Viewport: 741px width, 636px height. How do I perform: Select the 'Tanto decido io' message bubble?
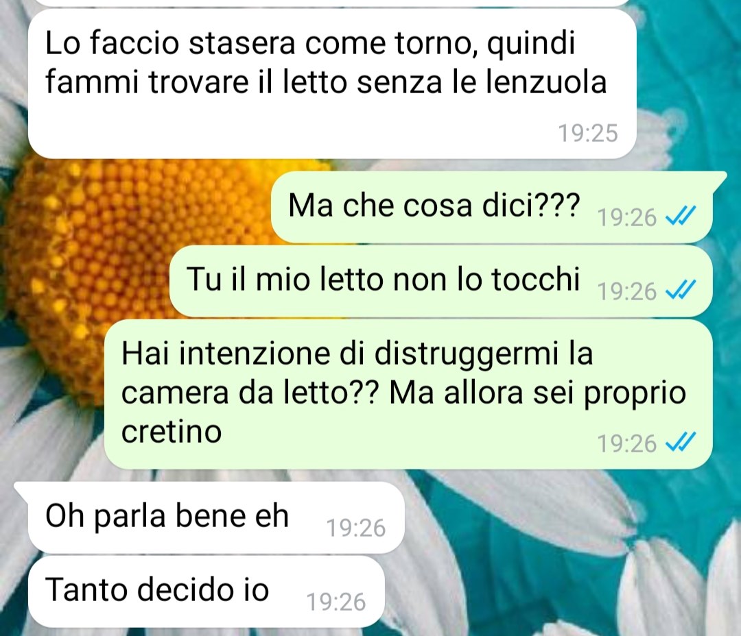206,591
